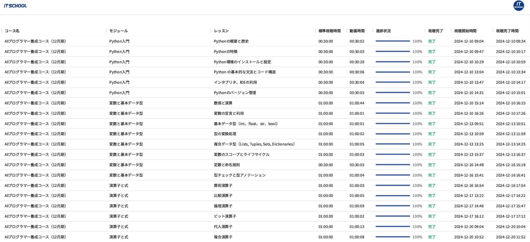Image resolution: width=530 pixels, height=242 pixels.
Task: Click lesson ビット演算子
Action: point(225,216)
